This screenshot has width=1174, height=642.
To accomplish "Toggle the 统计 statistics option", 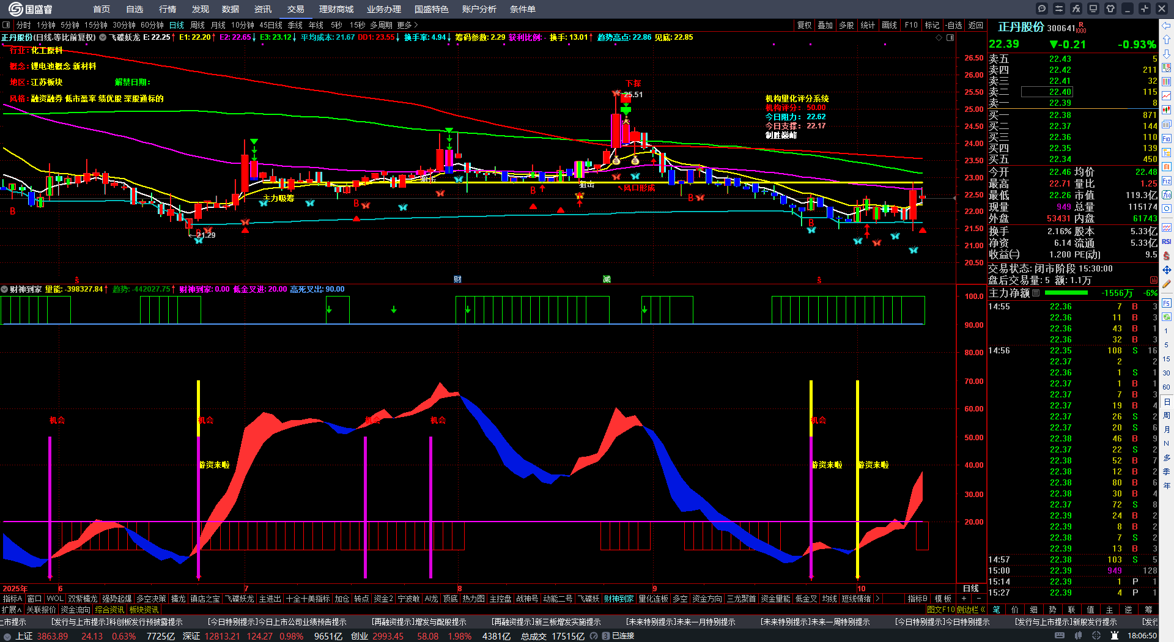I will (x=868, y=25).
